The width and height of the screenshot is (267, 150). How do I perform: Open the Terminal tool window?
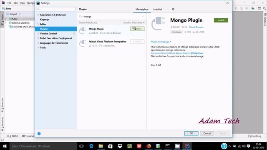click(28, 136)
